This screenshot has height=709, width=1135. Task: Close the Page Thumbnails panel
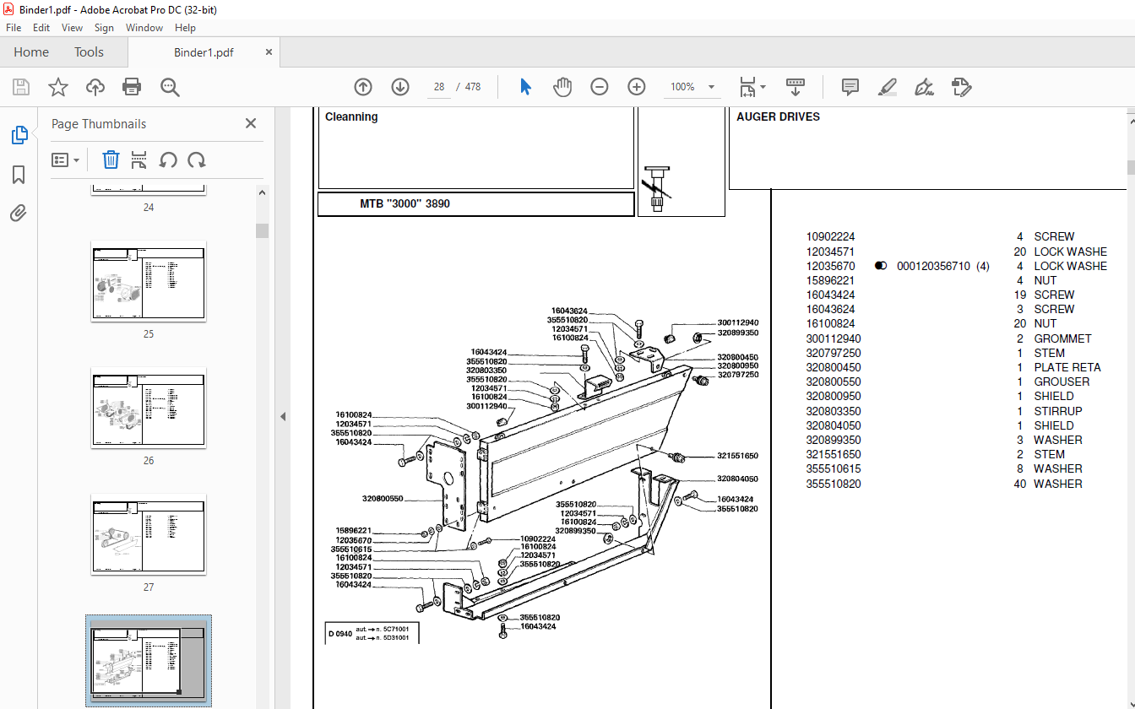[251, 123]
